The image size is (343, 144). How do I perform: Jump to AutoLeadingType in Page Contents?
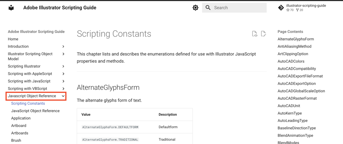click(292, 121)
